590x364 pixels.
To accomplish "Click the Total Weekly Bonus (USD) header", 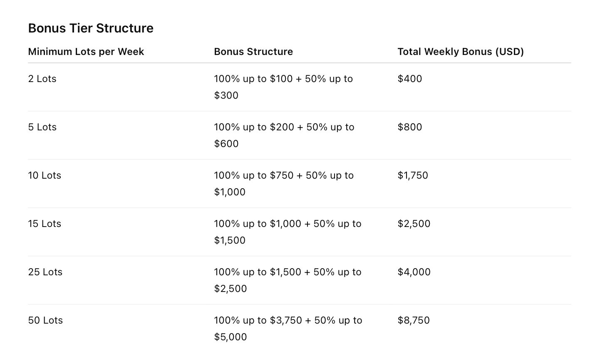I will coord(461,52).
